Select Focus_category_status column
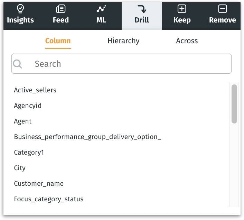The image size is (244, 220). coord(49,199)
